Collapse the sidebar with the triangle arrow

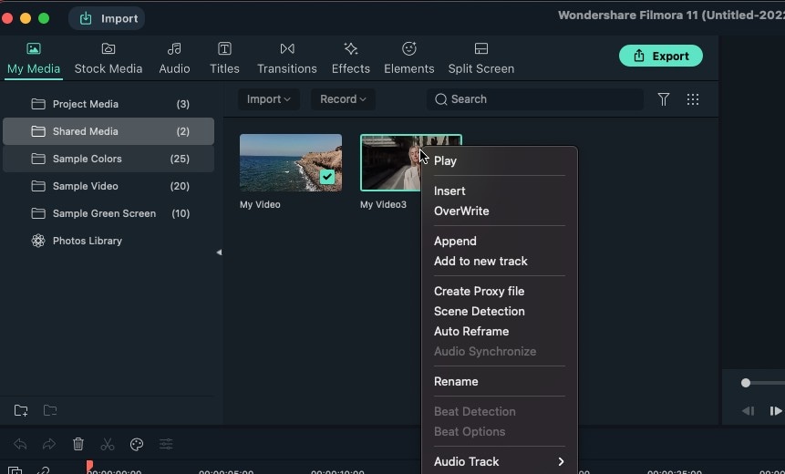(219, 252)
